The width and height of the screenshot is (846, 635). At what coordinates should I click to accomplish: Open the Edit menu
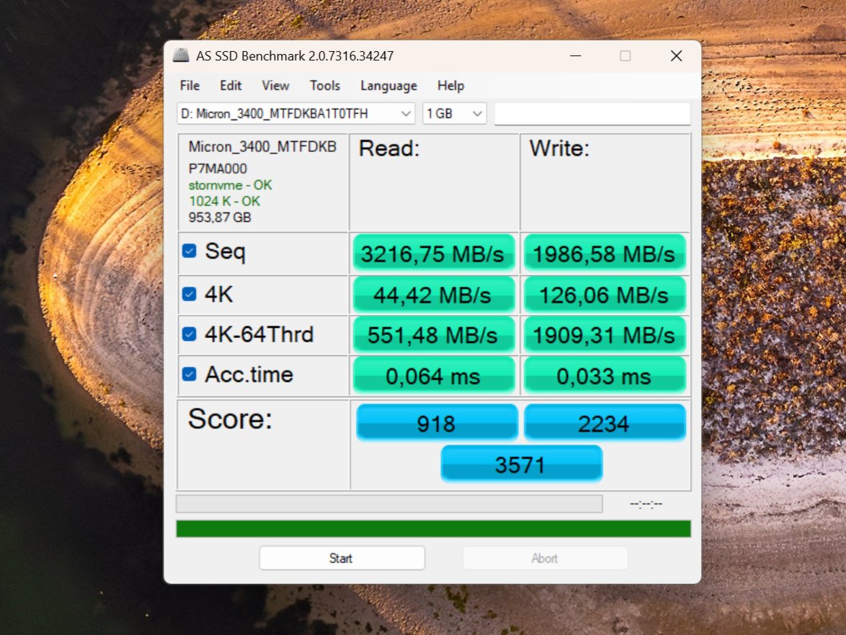[x=231, y=86]
